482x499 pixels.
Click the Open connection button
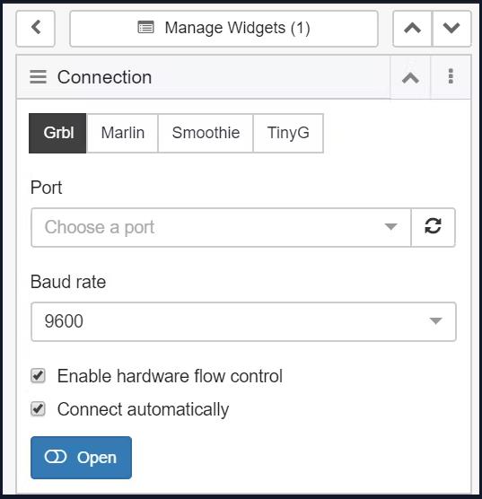[81, 458]
